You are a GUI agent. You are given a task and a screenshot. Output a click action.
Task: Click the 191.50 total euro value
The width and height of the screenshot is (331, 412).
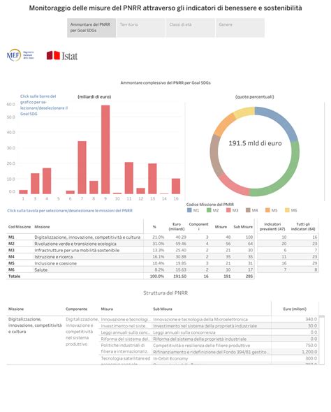coord(180,276)
